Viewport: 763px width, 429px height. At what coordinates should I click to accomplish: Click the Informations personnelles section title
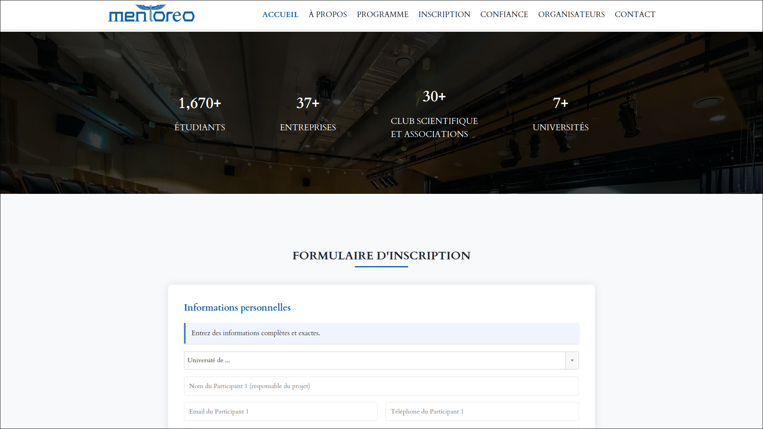click(x=237, y=307)
